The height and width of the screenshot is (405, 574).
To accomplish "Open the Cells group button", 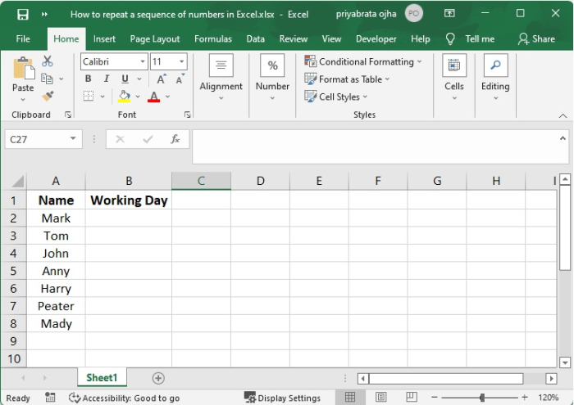I will click(x=454, y=78).
